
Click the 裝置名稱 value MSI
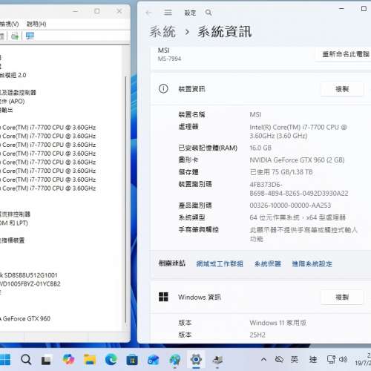pyautogui.click(x=255, y=114)
